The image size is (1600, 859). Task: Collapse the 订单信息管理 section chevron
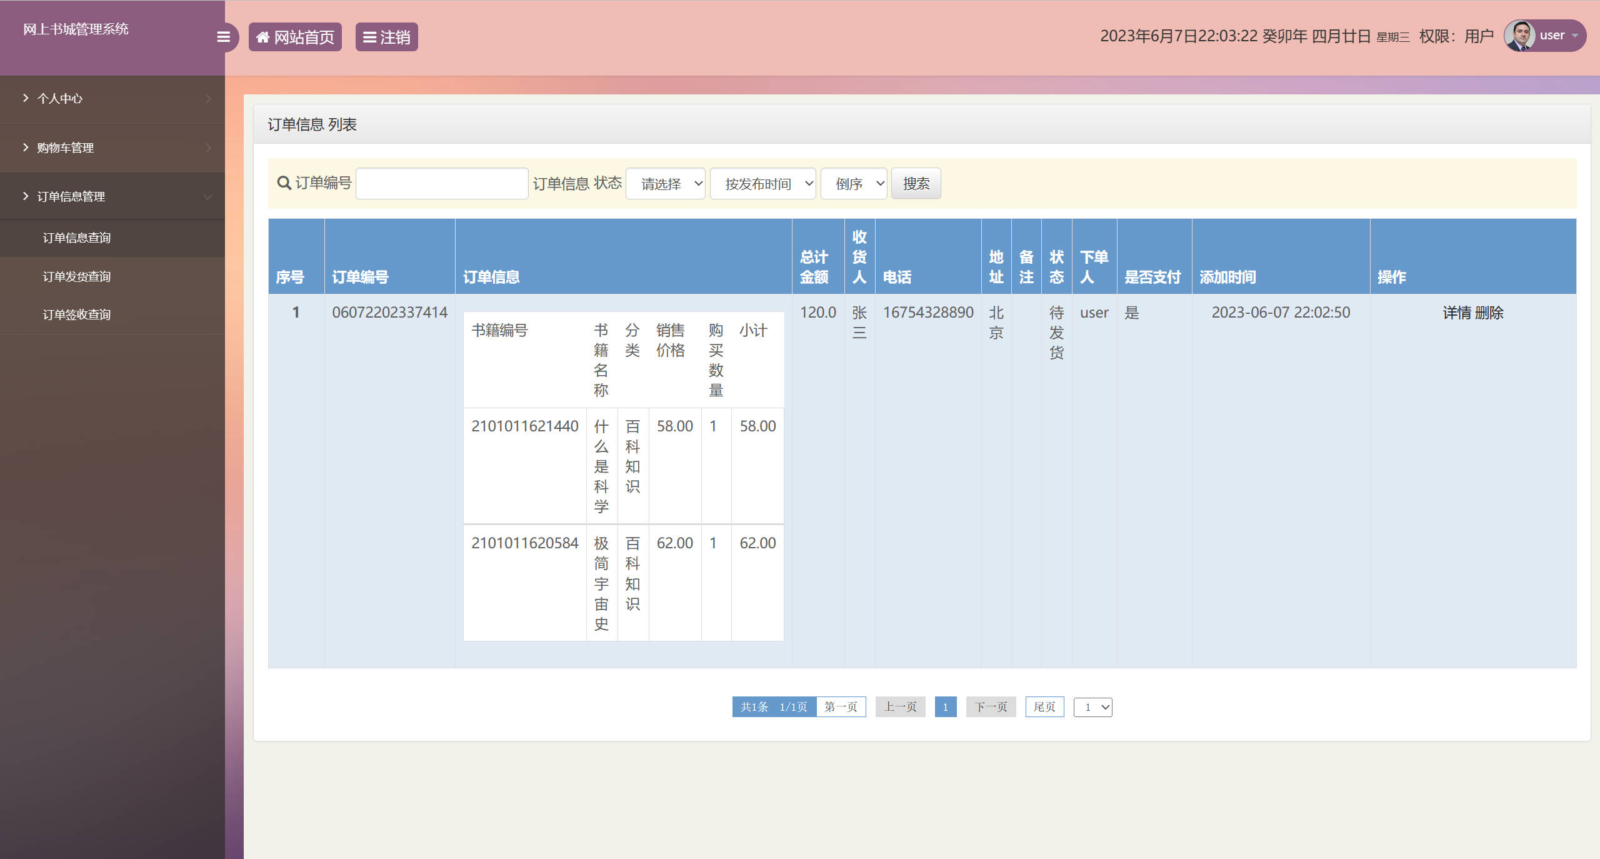208,196
